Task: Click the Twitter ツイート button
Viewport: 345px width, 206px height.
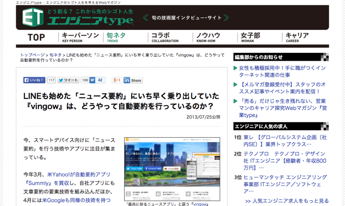Action: pyautogui.click(x=68, y=80)
